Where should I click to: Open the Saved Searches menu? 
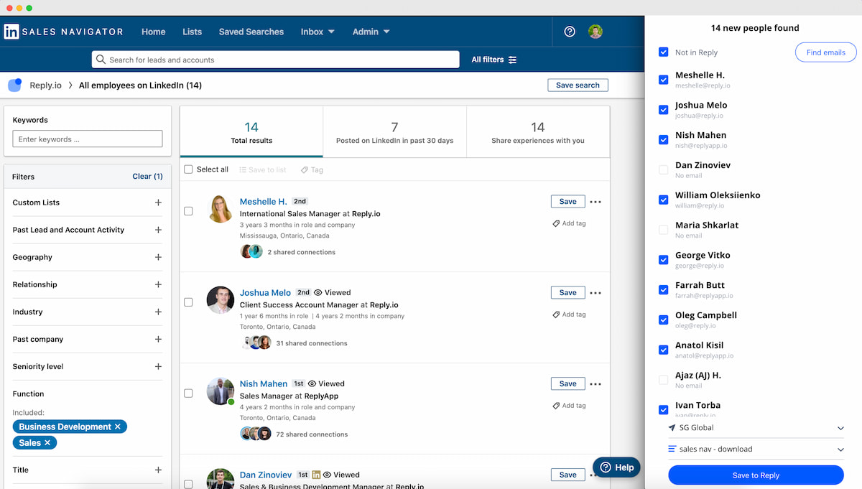(x=251, y=32)
